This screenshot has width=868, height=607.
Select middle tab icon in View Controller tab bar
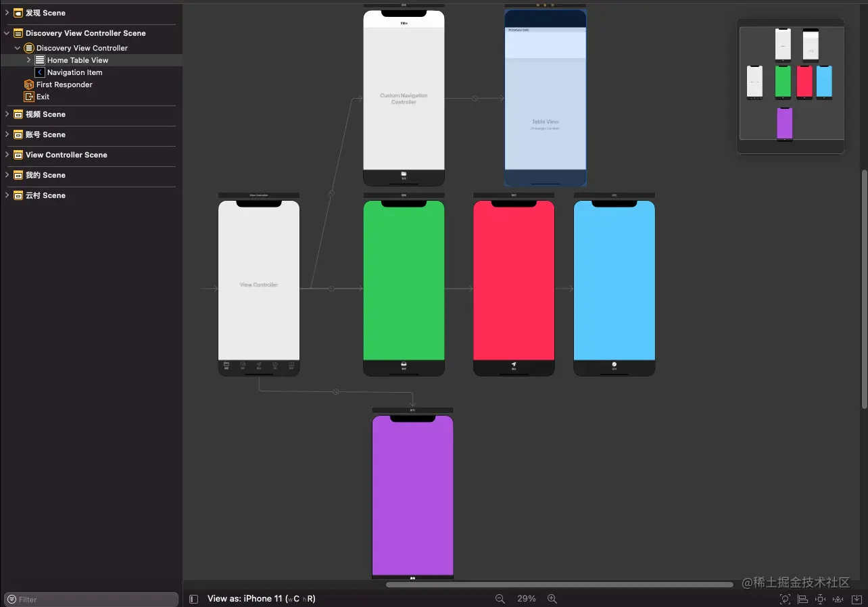tap(259, 366)
